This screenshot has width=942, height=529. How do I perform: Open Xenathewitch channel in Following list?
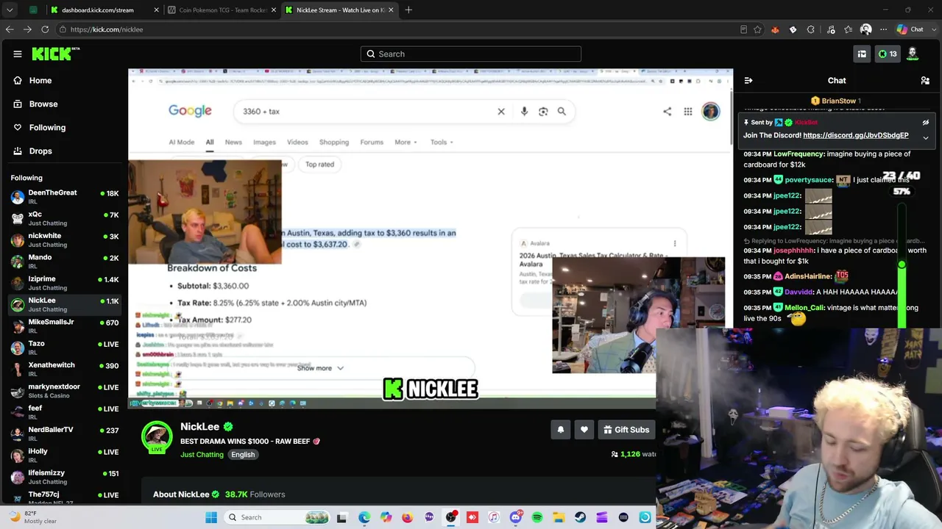63,369
